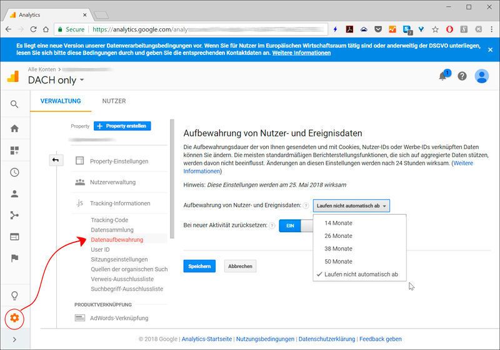Image resolution: width=500 pixels, height=350 pixels.
Task: Click Abbrechen button
Action: click(240, 266)
